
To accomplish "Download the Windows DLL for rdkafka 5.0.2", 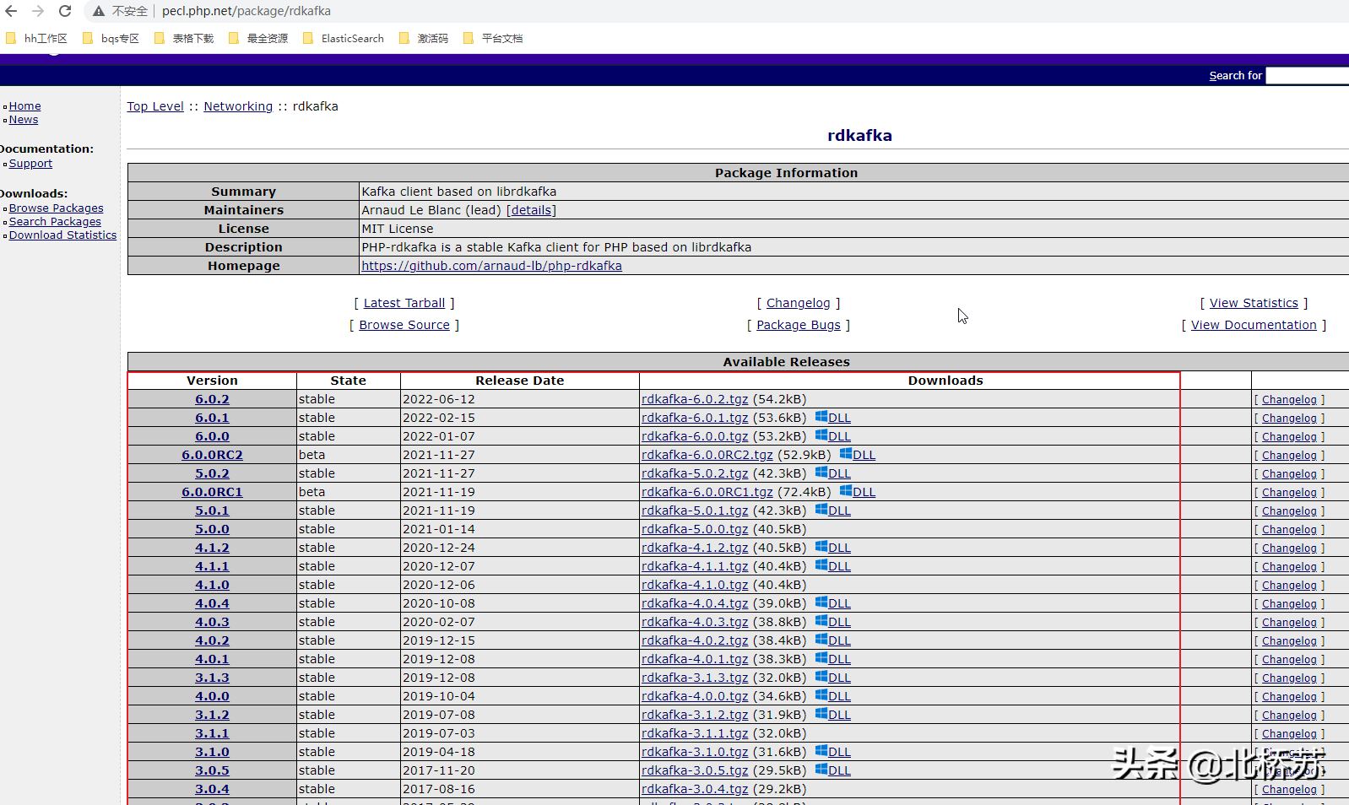I will [833, 473].
